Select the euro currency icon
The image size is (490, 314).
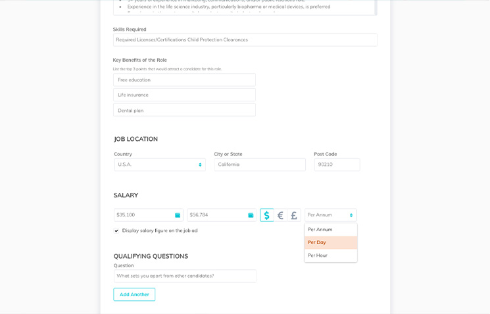(x=280, y=215)
